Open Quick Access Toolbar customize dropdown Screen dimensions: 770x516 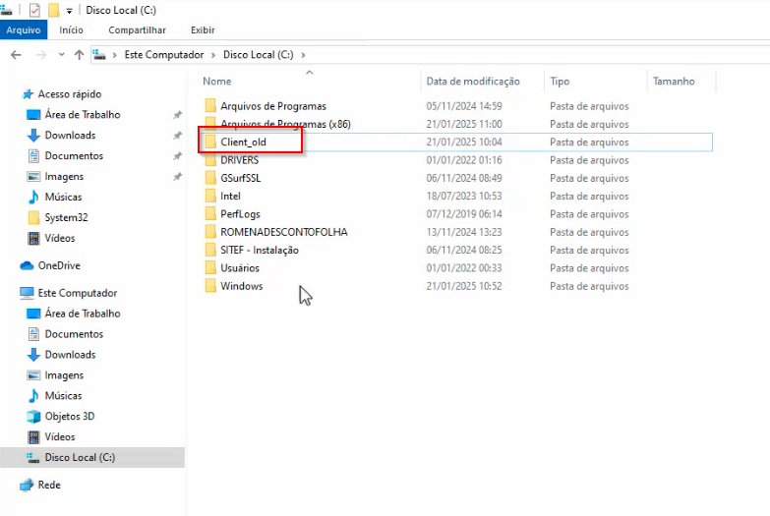pyautogui.click(x=69, y=10)
